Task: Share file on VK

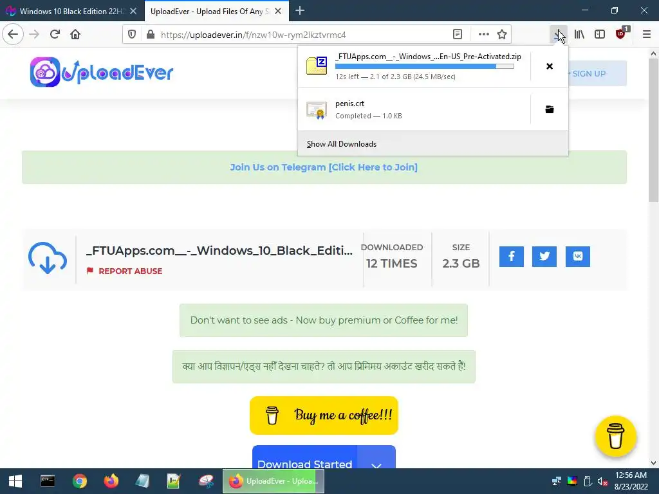Action: coord(578,257)
